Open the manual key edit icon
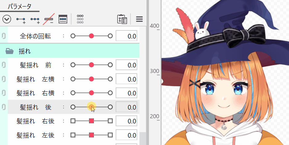This screenshot has height=145, width=289. 63,19
